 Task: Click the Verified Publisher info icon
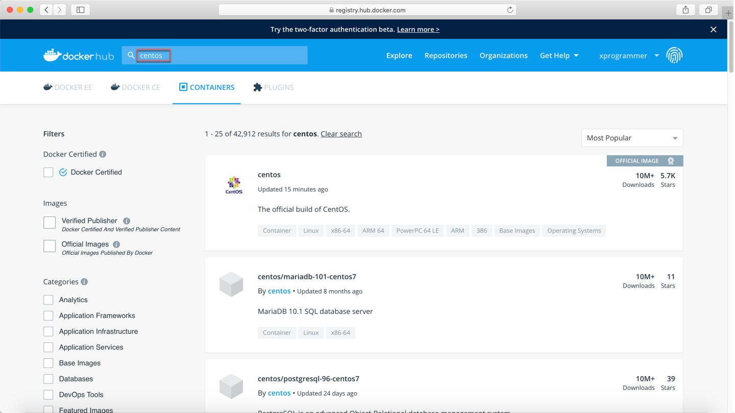click(127, 221)
